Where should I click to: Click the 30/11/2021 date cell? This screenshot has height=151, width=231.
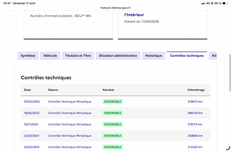point(31,124)
